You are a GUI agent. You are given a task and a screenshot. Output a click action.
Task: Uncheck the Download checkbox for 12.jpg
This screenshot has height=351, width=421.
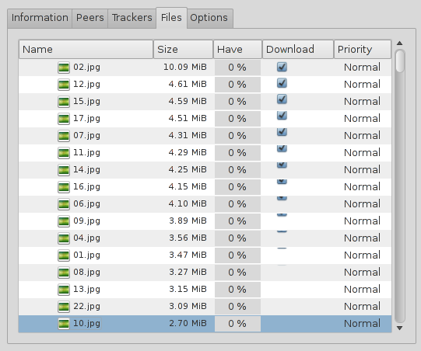[282, 83]
